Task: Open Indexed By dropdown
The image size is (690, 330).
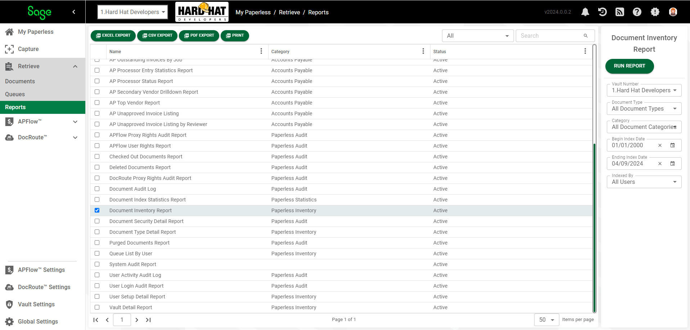Action: coord(644,182)
